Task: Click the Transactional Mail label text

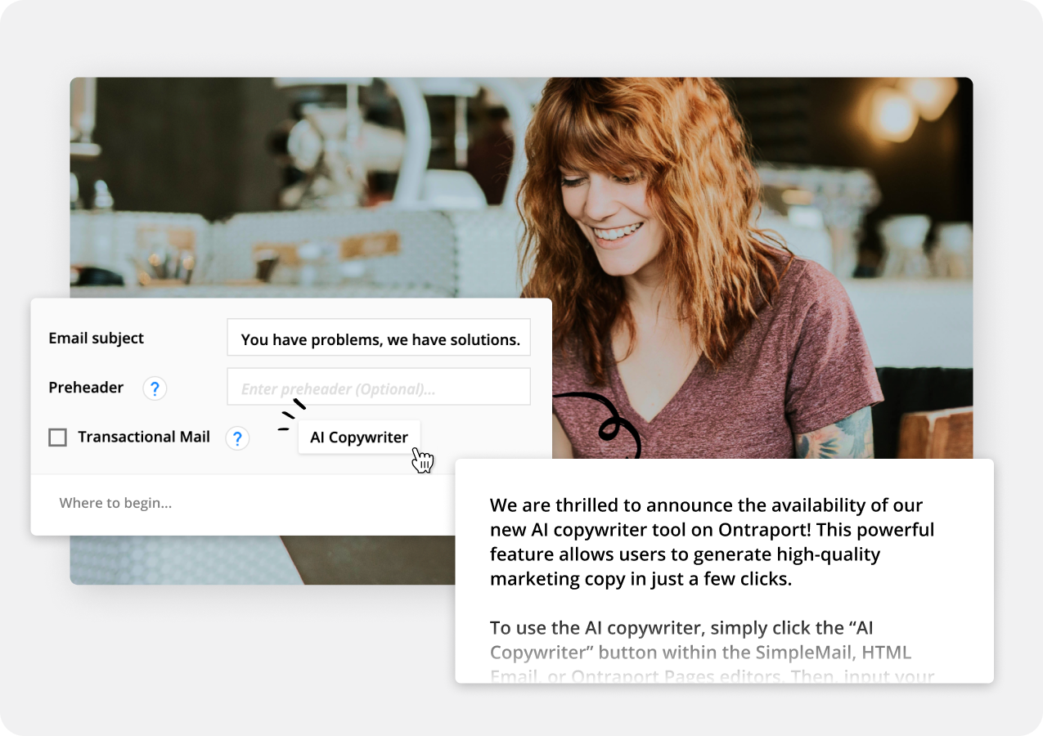Action: coord(143,437)
